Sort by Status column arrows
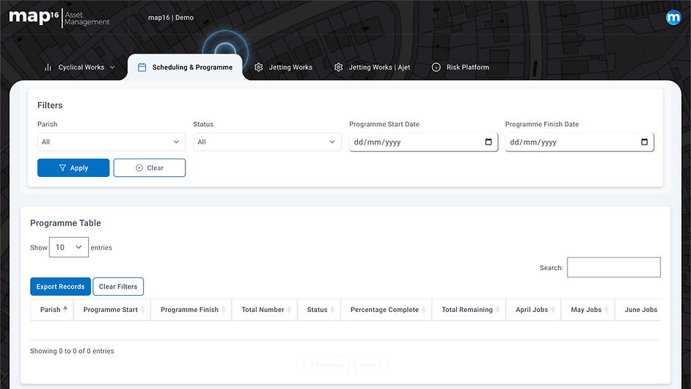The image size is (691, 389). (332, 310)
